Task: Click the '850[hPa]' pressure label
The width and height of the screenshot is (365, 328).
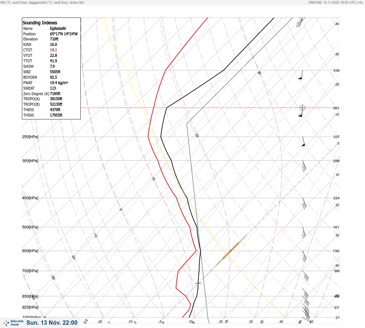Action: click(30, 296)
